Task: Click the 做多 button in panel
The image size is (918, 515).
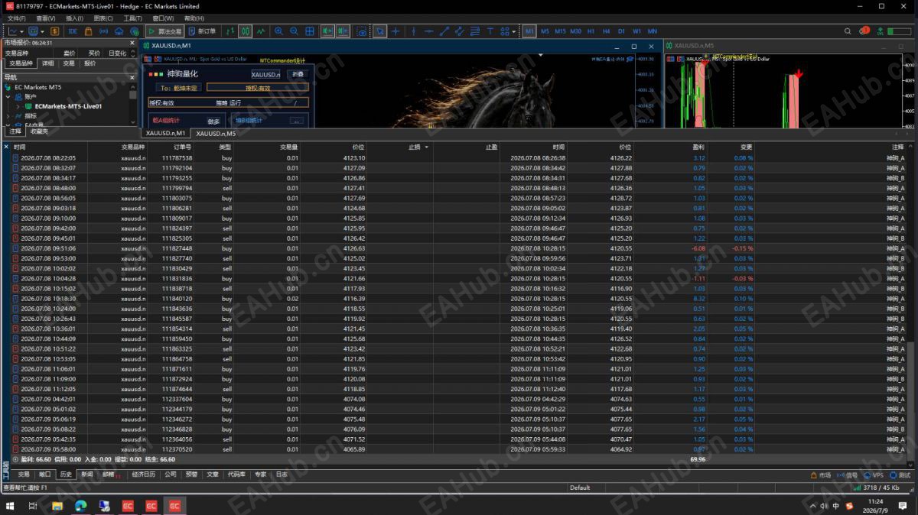Action: coord(213,121)
